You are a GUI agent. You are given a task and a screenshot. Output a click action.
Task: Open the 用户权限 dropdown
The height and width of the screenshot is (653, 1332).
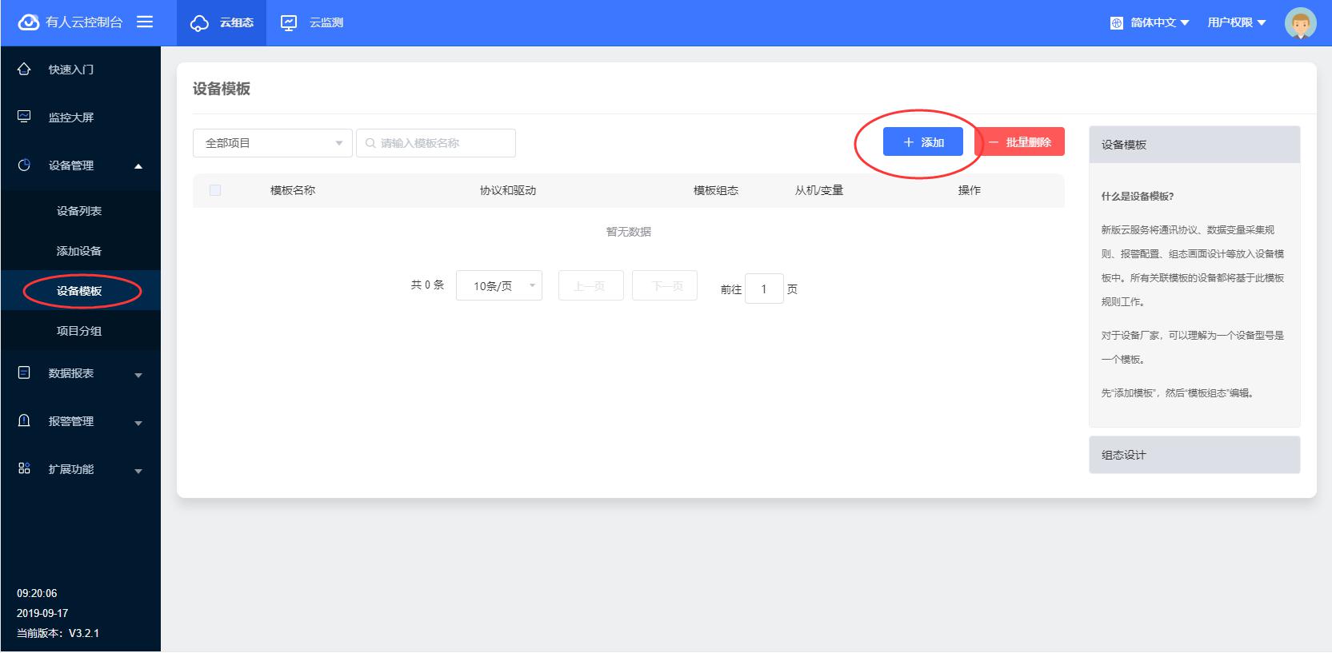coord(1237,23)
